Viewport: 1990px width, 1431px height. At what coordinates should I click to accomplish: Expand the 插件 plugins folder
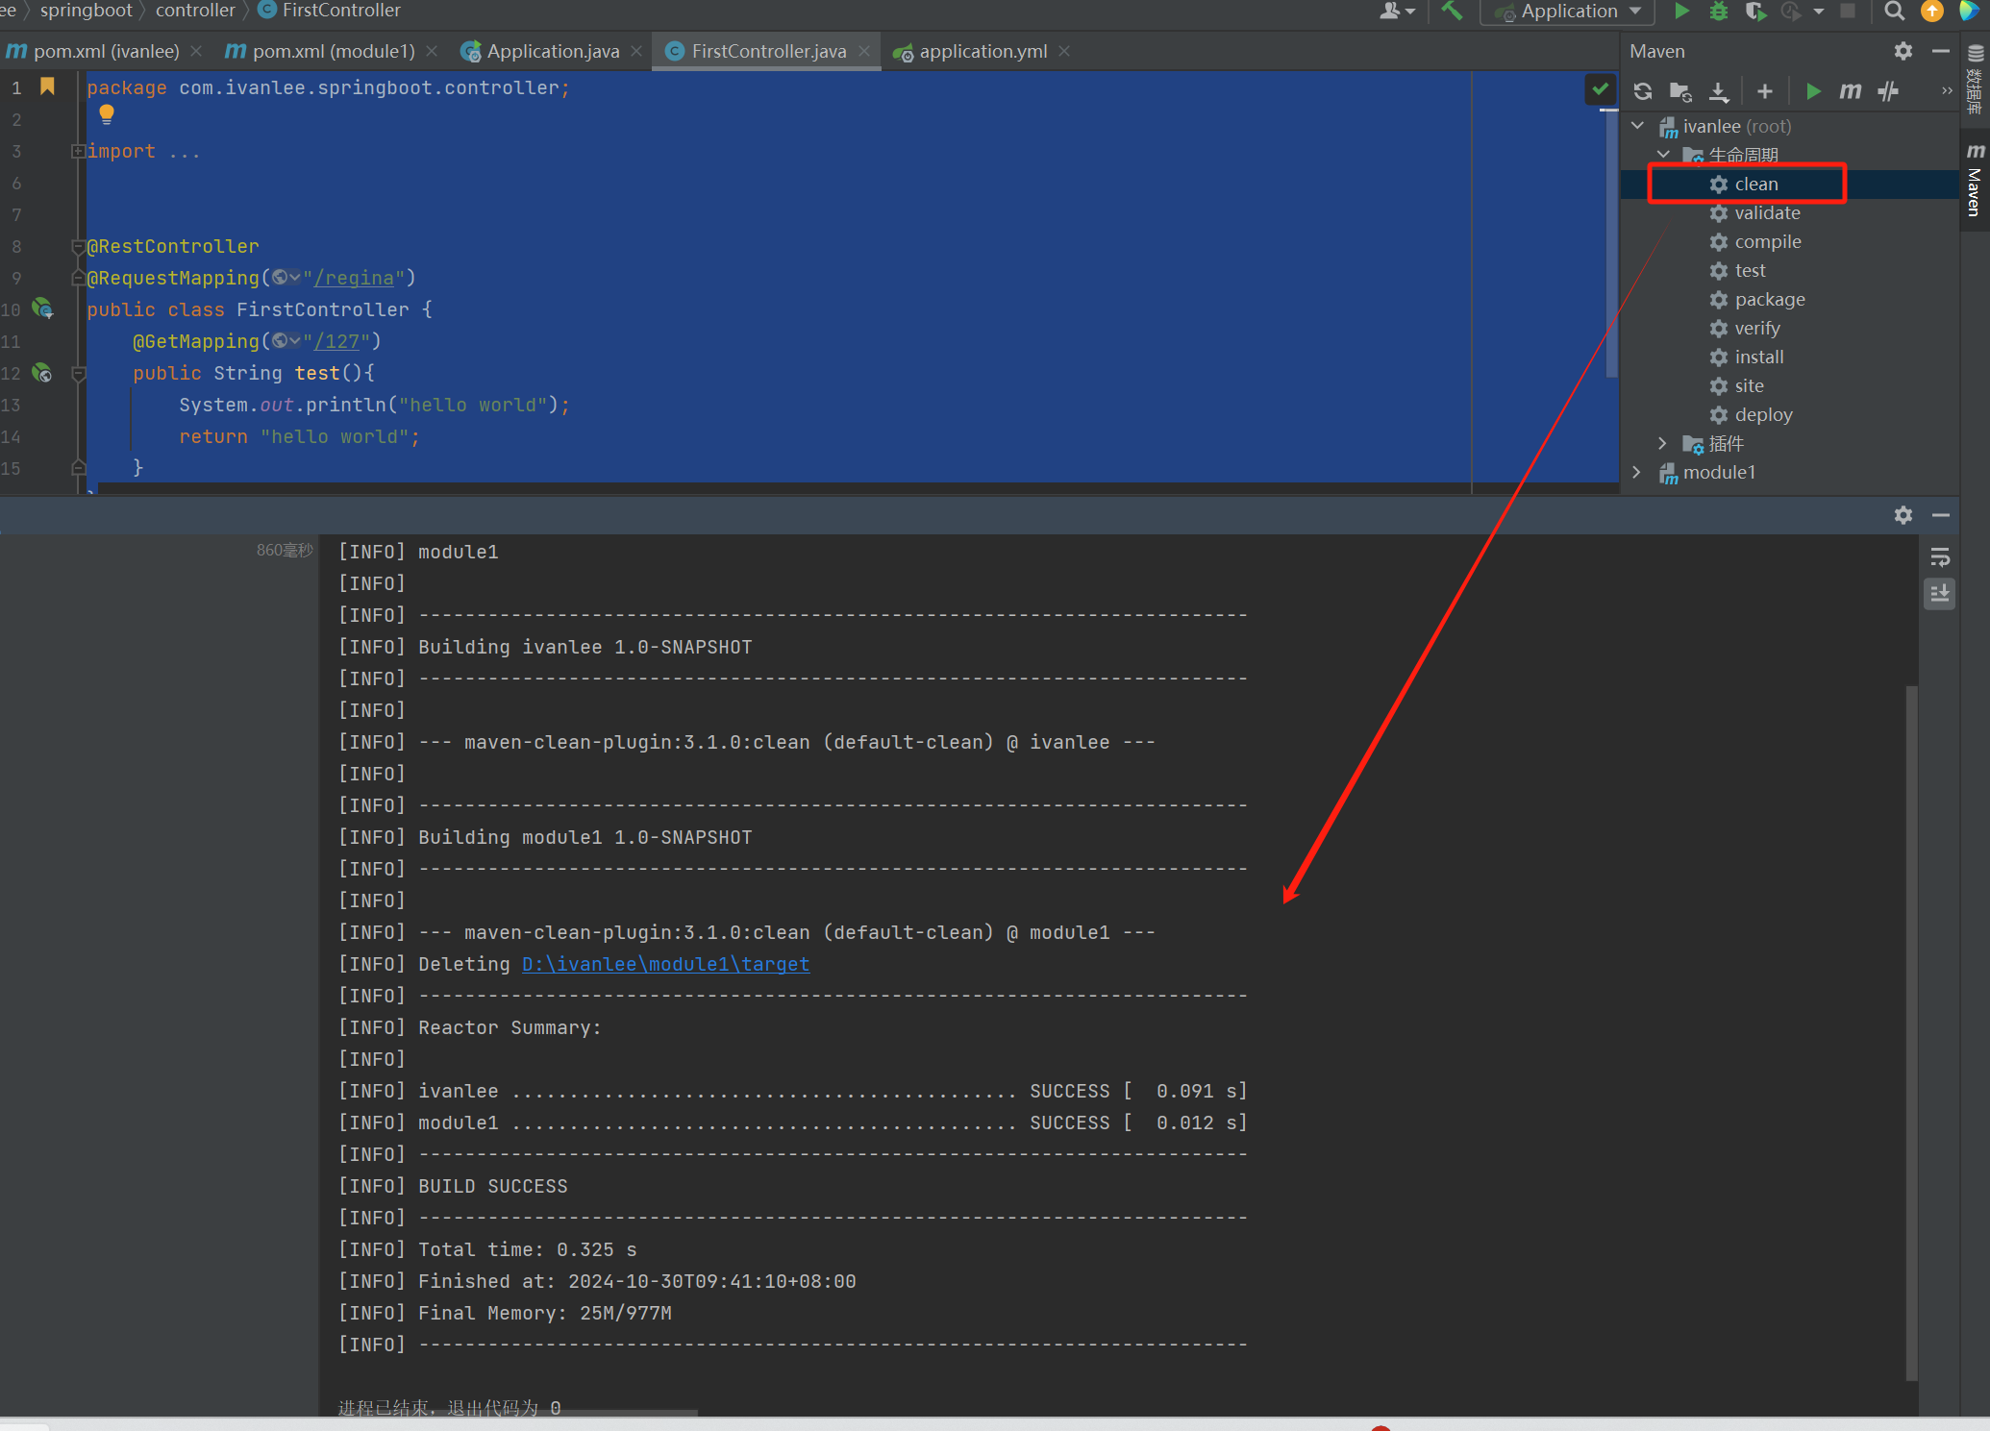click(x=1663, y=443)
